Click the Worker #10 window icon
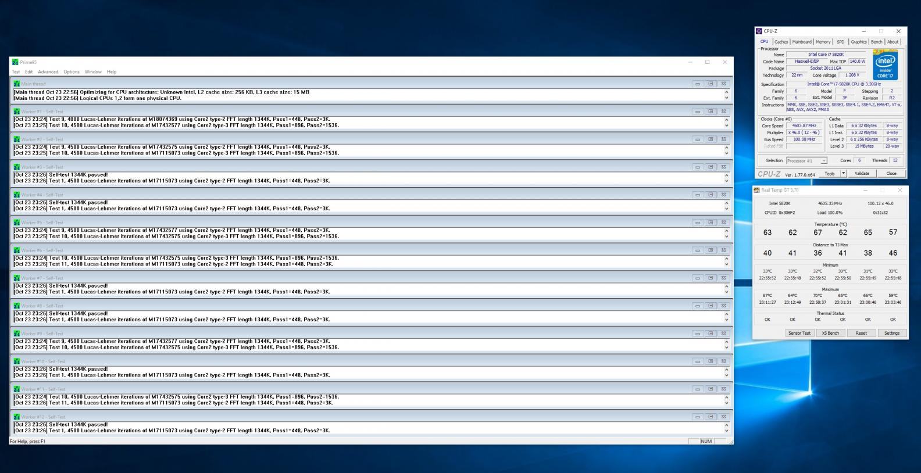The height and width of the screenshot is (473, 921). [17, 361]
